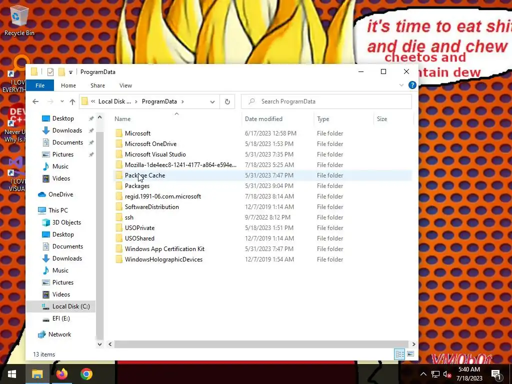Go up one folder level arrow
512x384 pixels.
[x=72, y=101]
